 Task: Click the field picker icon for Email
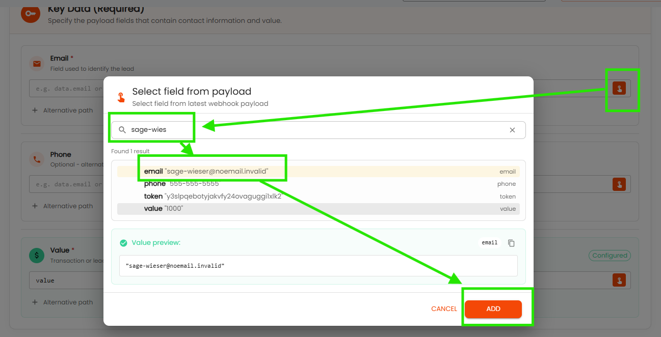pyautogui.click(x=619, y=88)
